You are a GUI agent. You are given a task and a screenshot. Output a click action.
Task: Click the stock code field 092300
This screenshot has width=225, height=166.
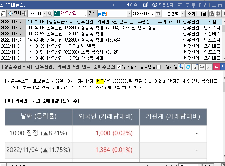[35, 13]
